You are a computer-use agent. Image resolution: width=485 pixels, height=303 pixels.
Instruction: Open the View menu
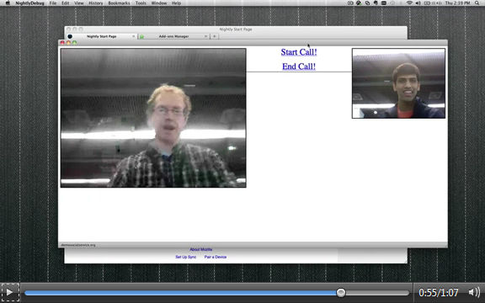coord(79,3)
